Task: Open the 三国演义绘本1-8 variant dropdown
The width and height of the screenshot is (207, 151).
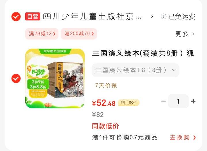Action: click(136, 70)
